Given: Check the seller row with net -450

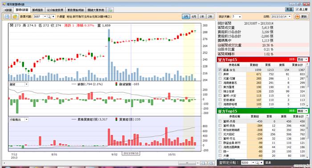Looking at the screenshot, I should pyautogui.click(x=220, y=121).
